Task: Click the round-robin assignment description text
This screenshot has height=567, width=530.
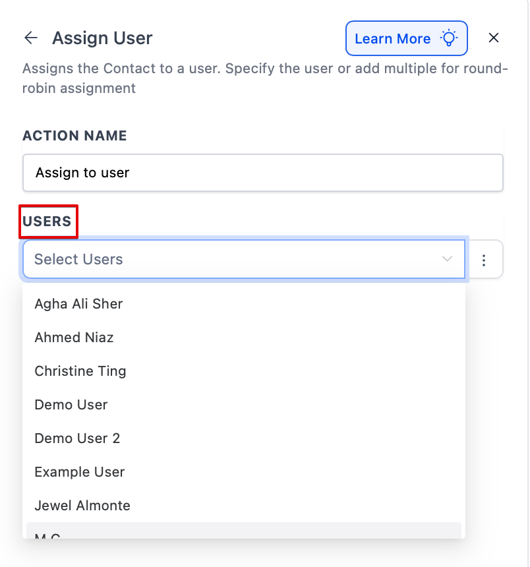Action: pyautogui.click(x=264, y=78)
